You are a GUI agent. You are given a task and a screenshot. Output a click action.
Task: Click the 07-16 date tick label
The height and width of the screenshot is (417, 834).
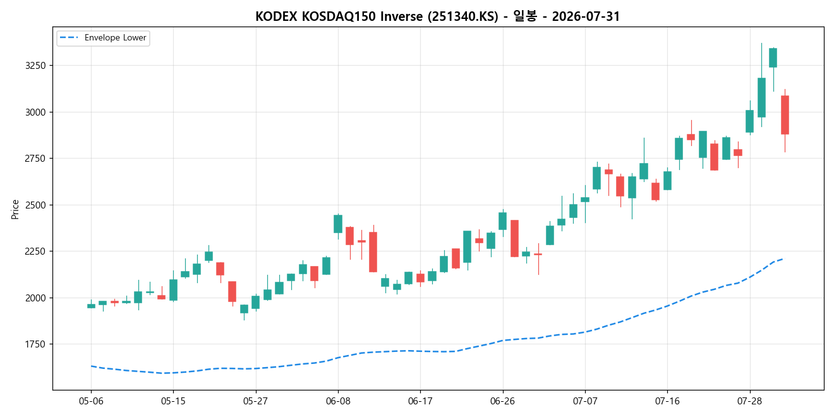[667, 401]
